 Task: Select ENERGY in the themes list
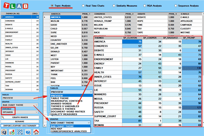18,36
